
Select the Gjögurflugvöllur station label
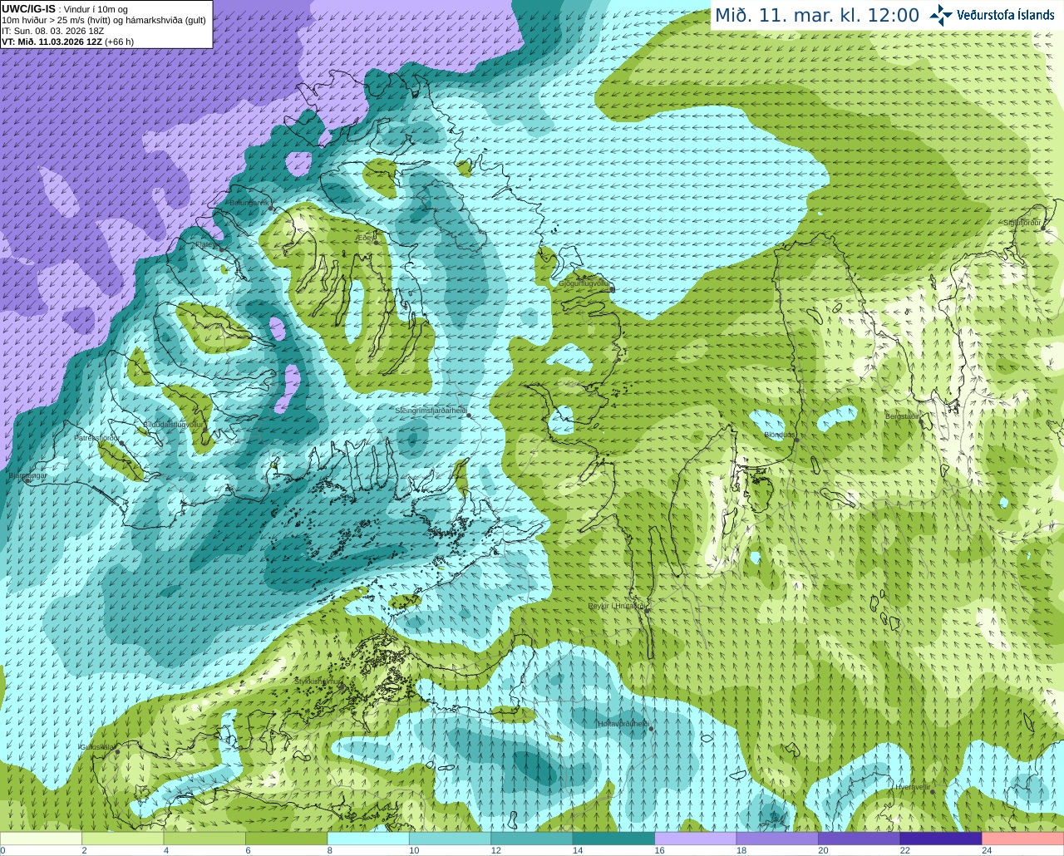pos(584,283)
